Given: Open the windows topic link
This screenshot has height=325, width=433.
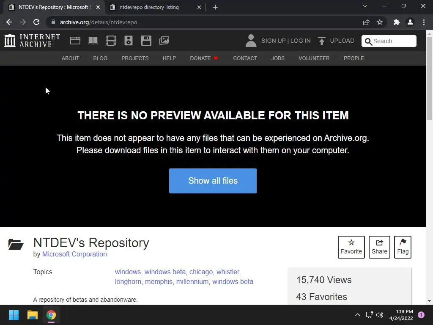Looking at the screenshot, I should [128, 272].
